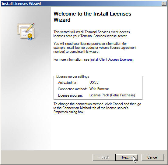Select the USGS activated-for value
This screenshot has height=165, width=168.
[94, 82]
